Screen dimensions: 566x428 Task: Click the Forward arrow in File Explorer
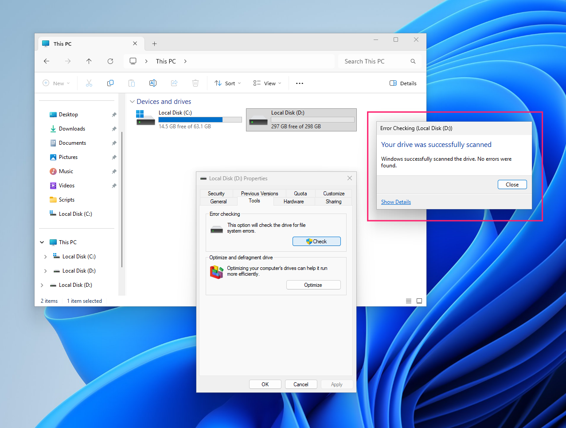68,61
